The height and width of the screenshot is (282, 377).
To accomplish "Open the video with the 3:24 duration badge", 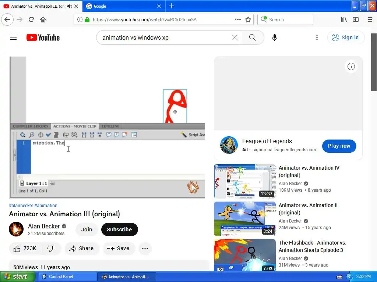I will (x=245, y=219).
